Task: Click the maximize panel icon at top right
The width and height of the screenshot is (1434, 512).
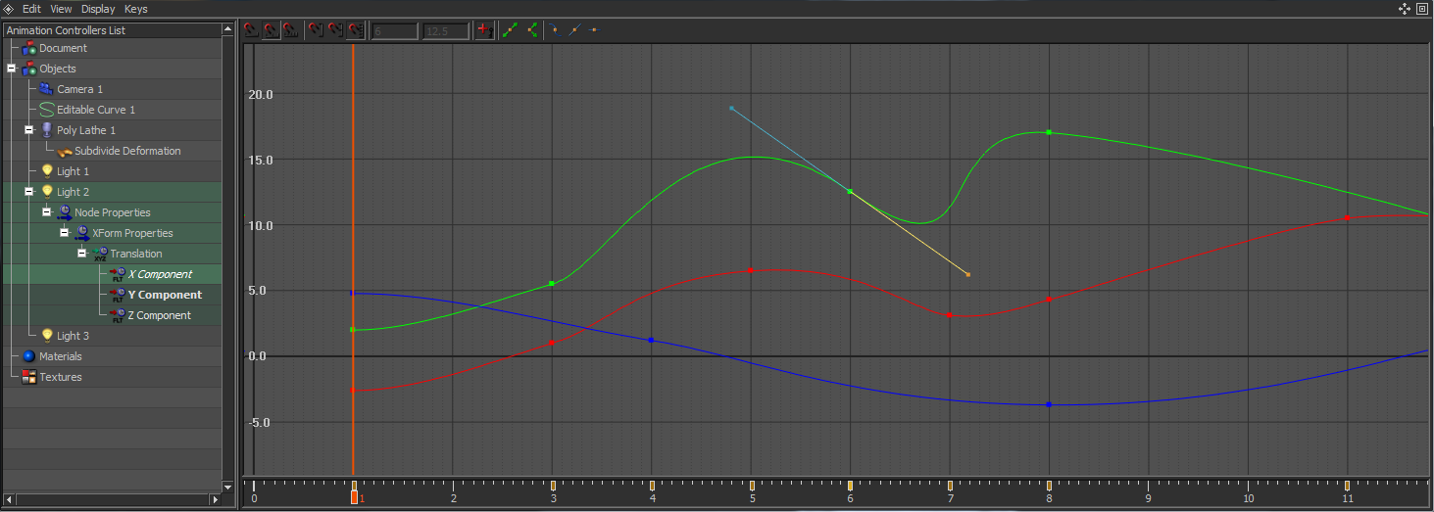Action: [x=1422, y=9]
